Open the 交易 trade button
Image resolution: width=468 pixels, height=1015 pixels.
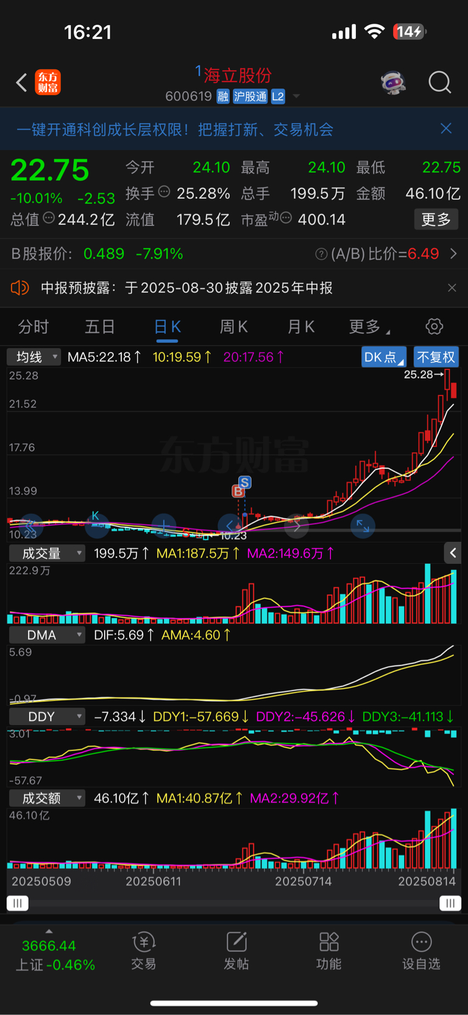pos(144,950)
